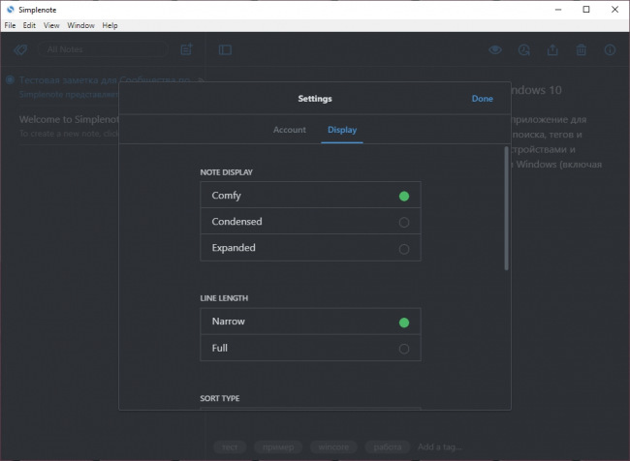
Task: Click the Settings dialog title
Action: tap(315, 99)
